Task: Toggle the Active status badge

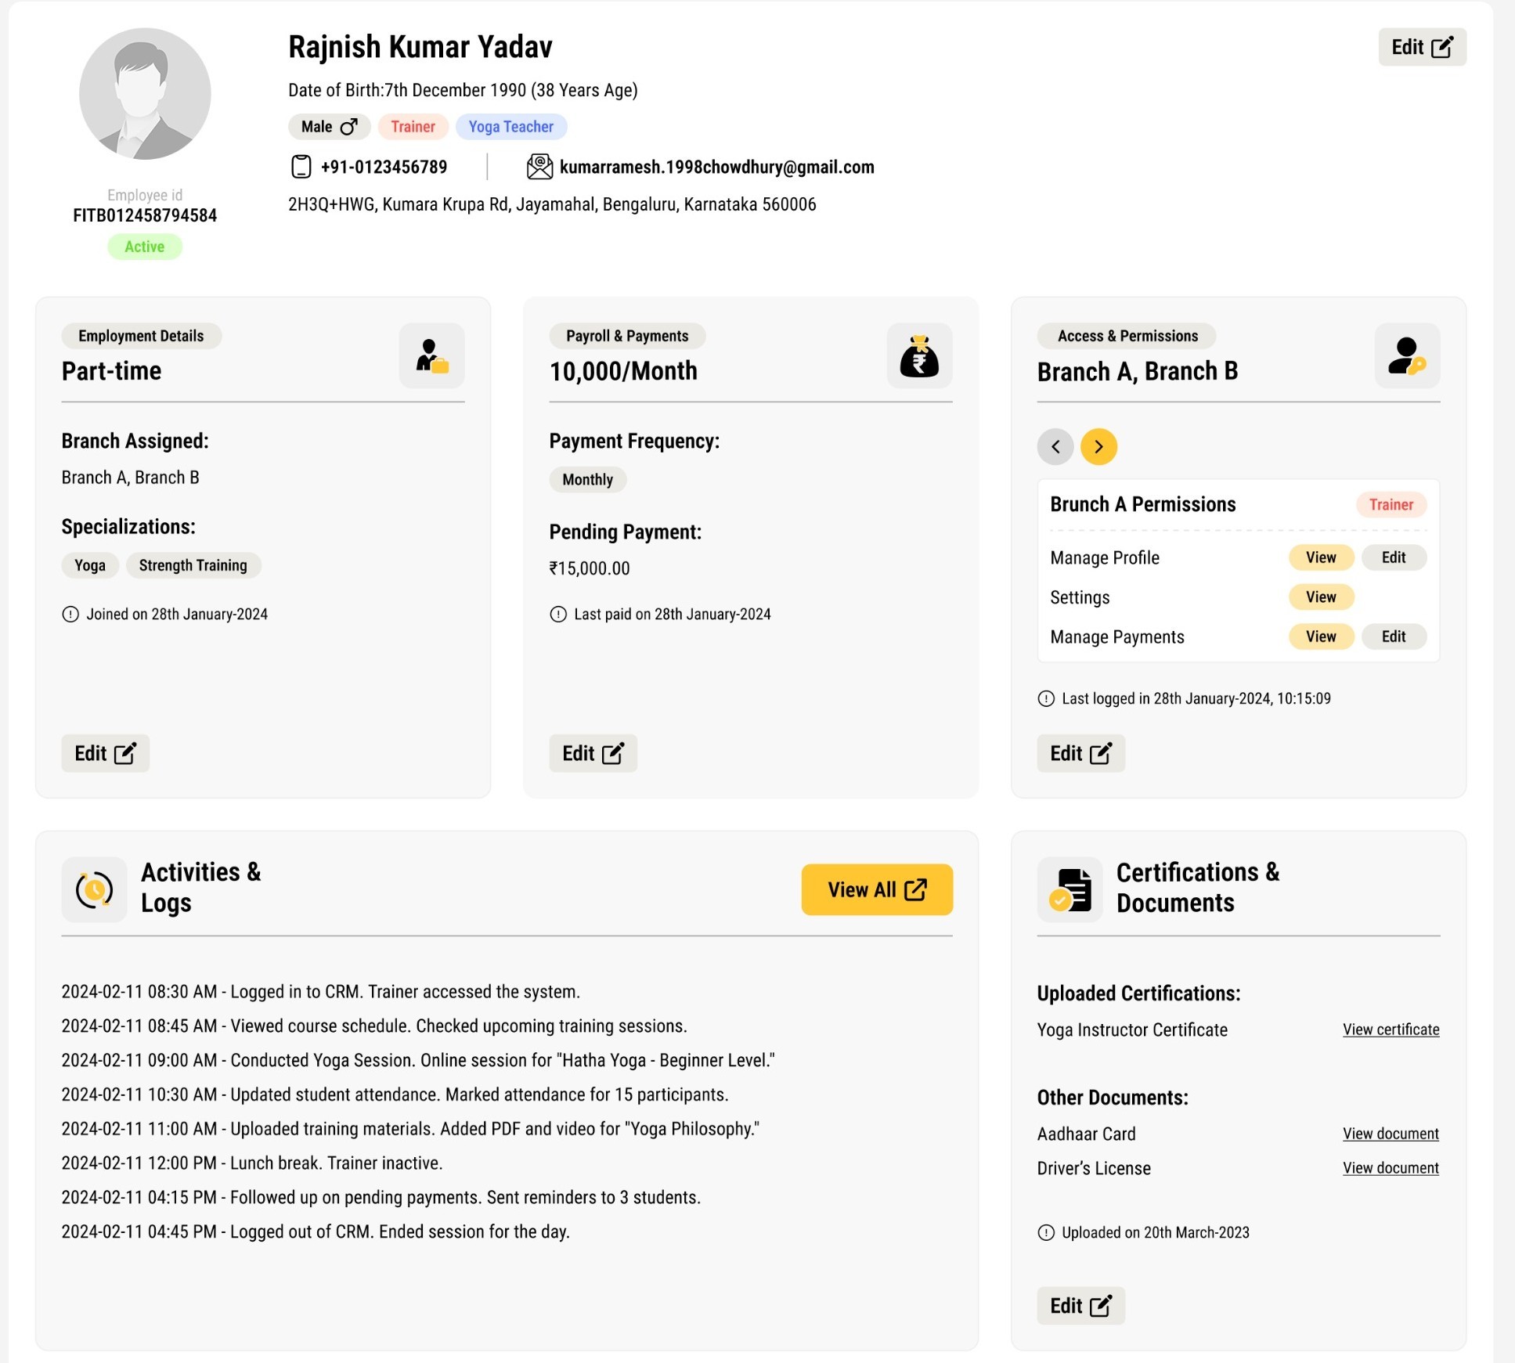Action: (x=144, y=246)
